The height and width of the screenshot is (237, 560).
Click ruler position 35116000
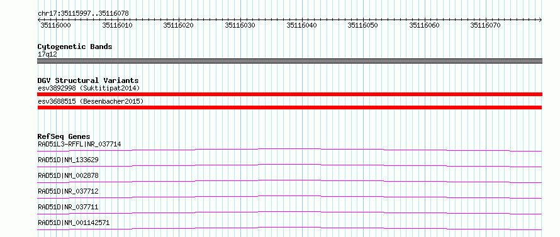[x=55, y=25]
